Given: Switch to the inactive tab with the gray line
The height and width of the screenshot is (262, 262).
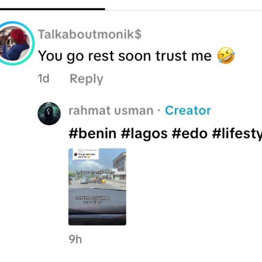Looking at the screenshot, I should [x=183, y=10].
